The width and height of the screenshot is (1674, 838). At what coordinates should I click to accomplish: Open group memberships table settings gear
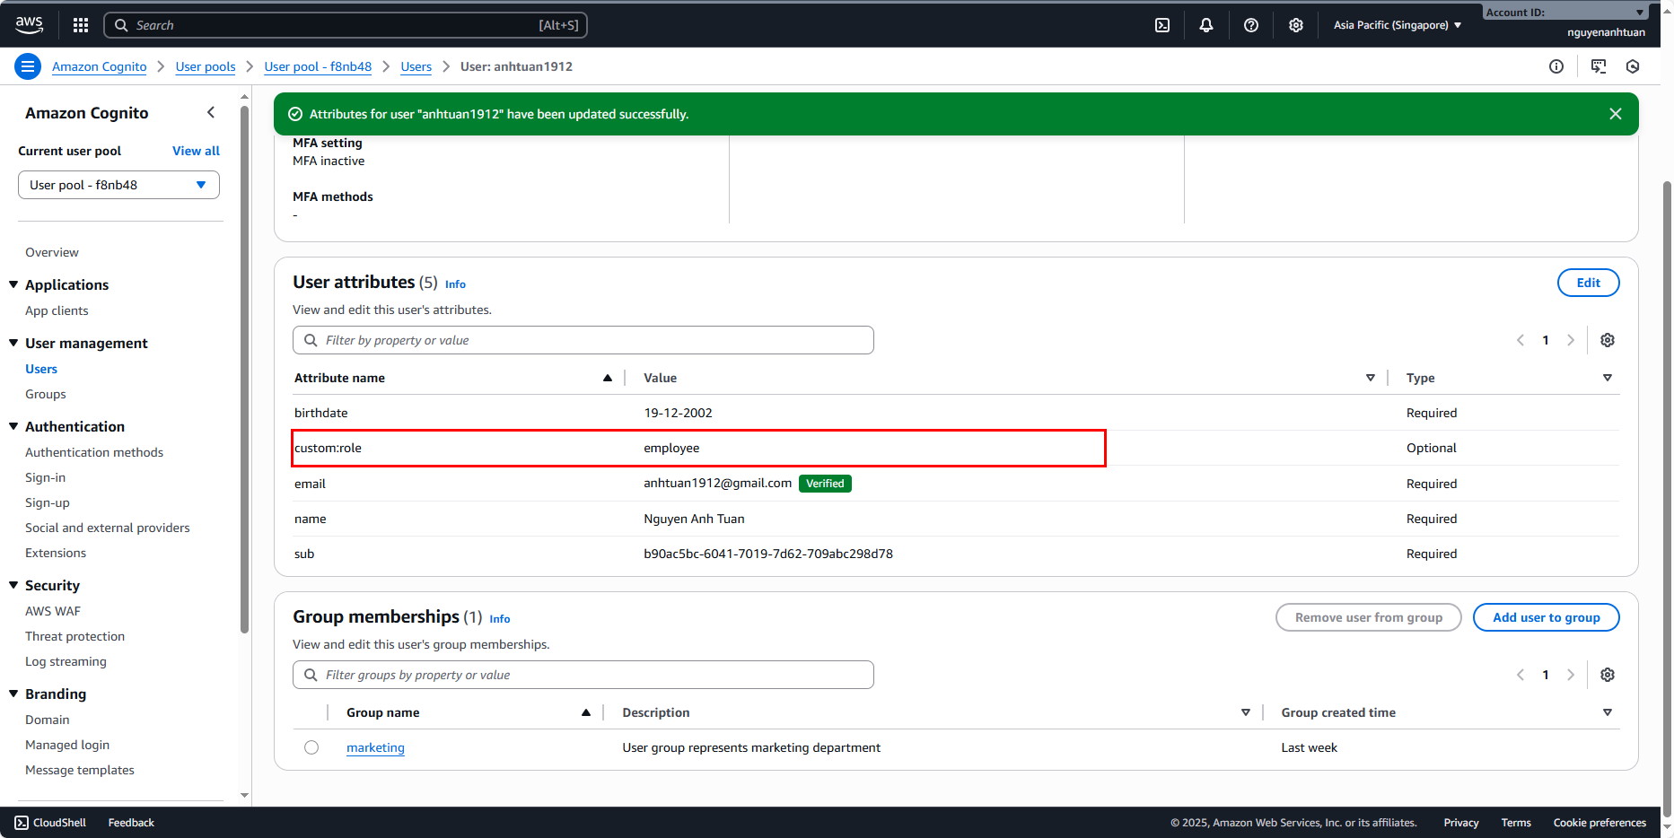[x=1608, y=675]
